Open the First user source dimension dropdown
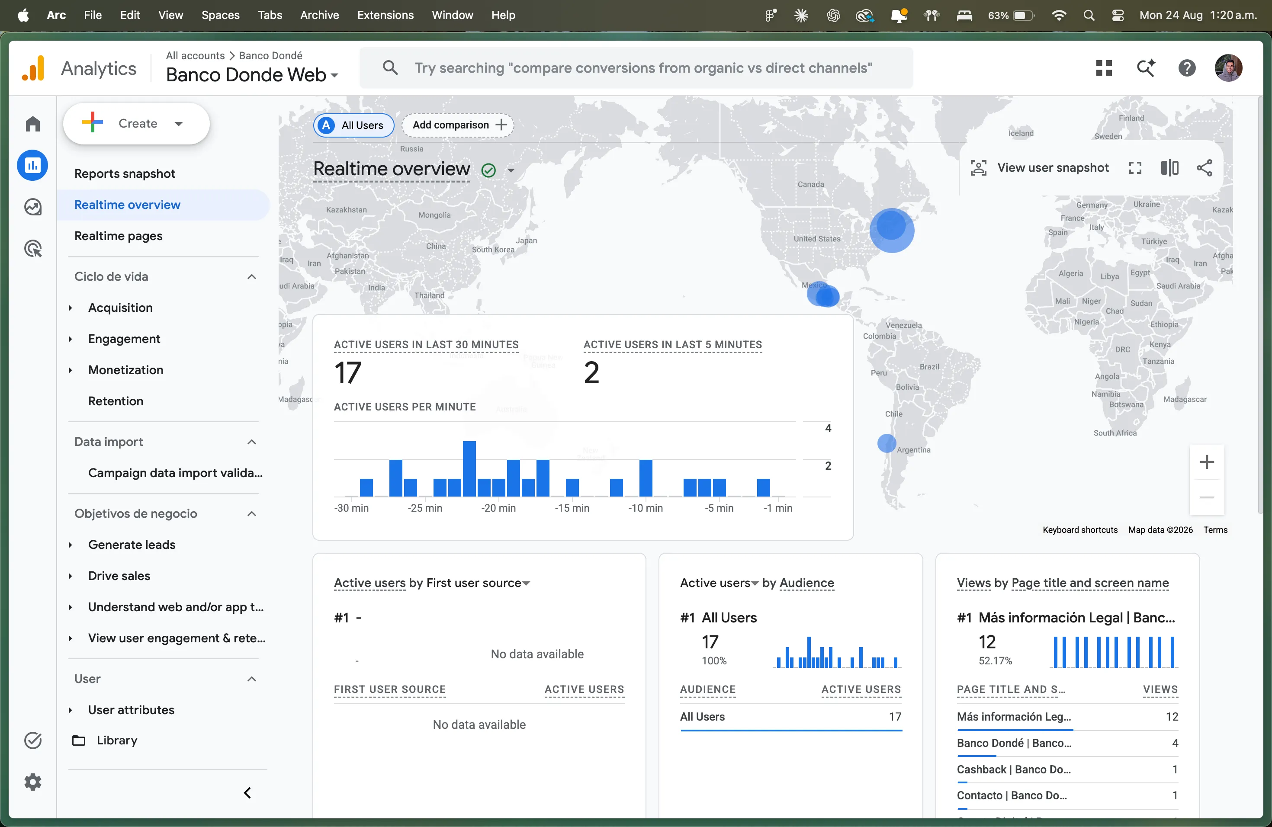 tap(479, 582)
